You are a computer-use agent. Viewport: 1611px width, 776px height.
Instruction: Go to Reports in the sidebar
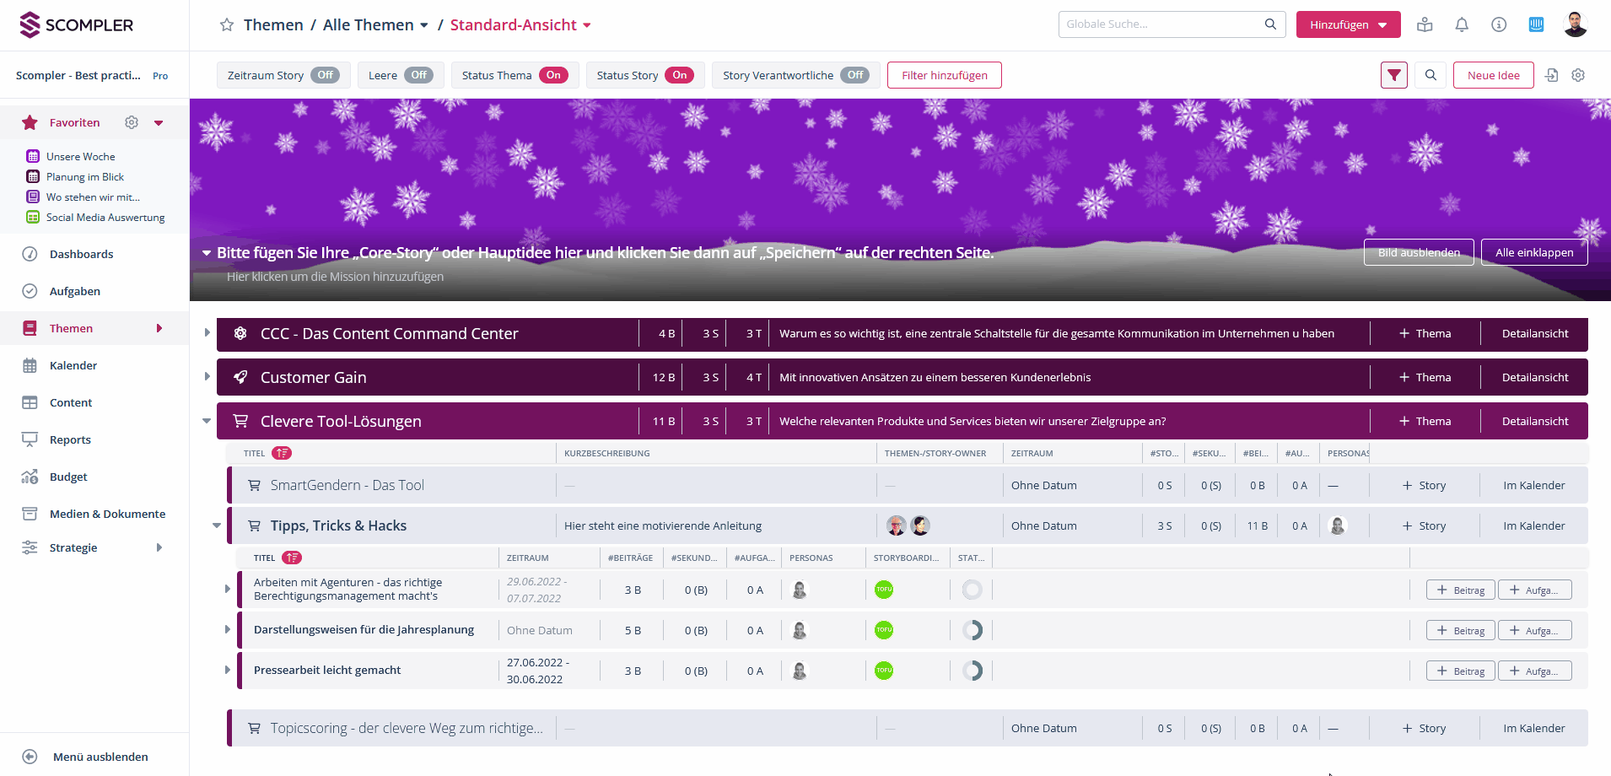coord(70,439)
